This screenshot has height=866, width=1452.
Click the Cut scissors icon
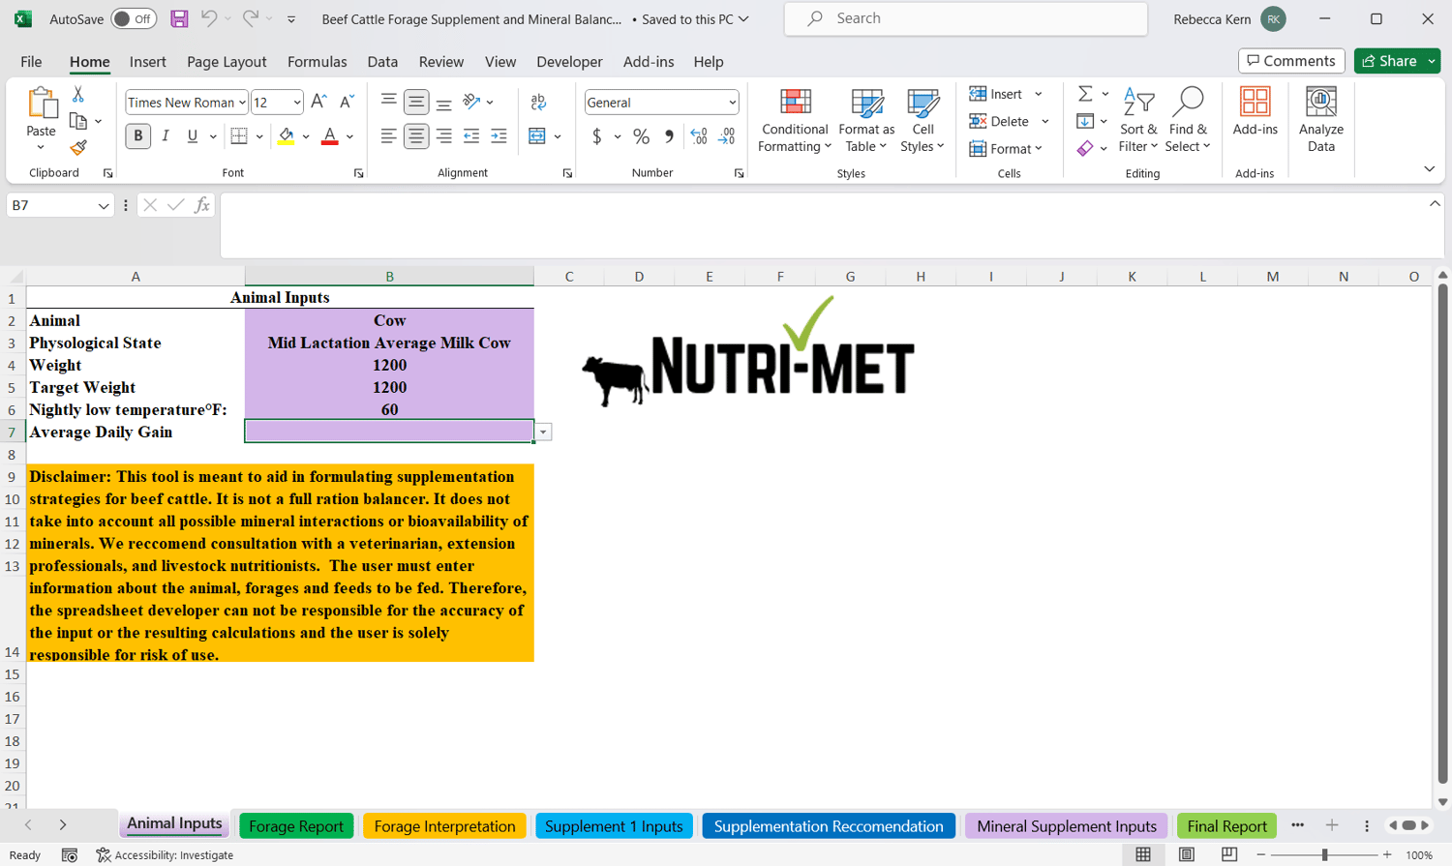click(78, 94)
